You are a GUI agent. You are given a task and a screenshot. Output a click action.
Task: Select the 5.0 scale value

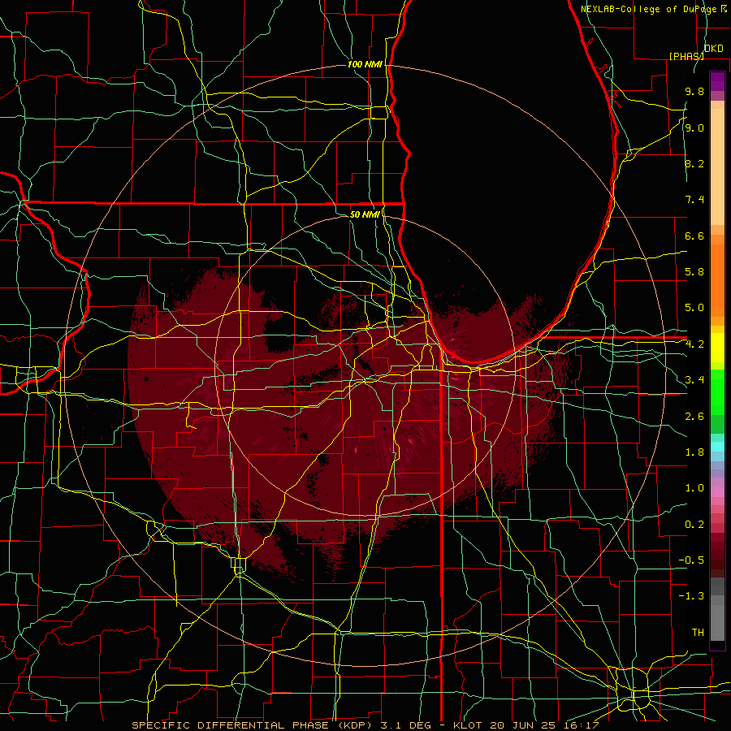coord(694,308)
